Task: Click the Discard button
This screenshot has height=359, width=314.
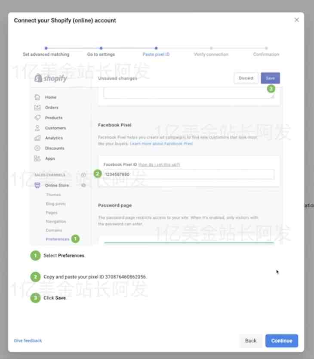Action: pos(246,78)
